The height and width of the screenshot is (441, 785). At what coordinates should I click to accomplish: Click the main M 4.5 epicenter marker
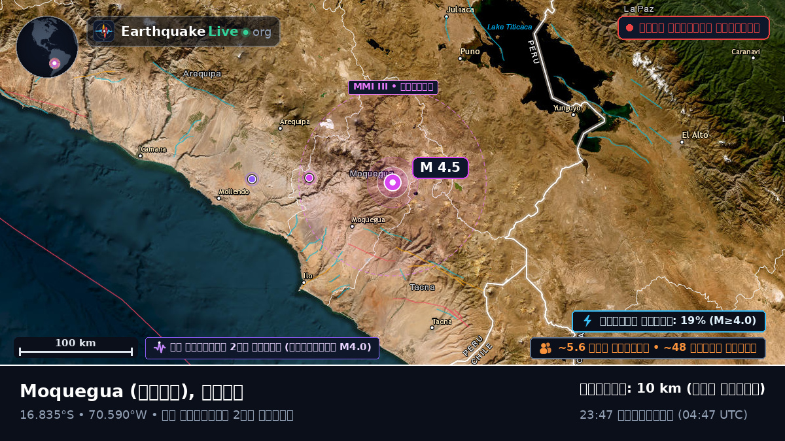pos(392,183)
